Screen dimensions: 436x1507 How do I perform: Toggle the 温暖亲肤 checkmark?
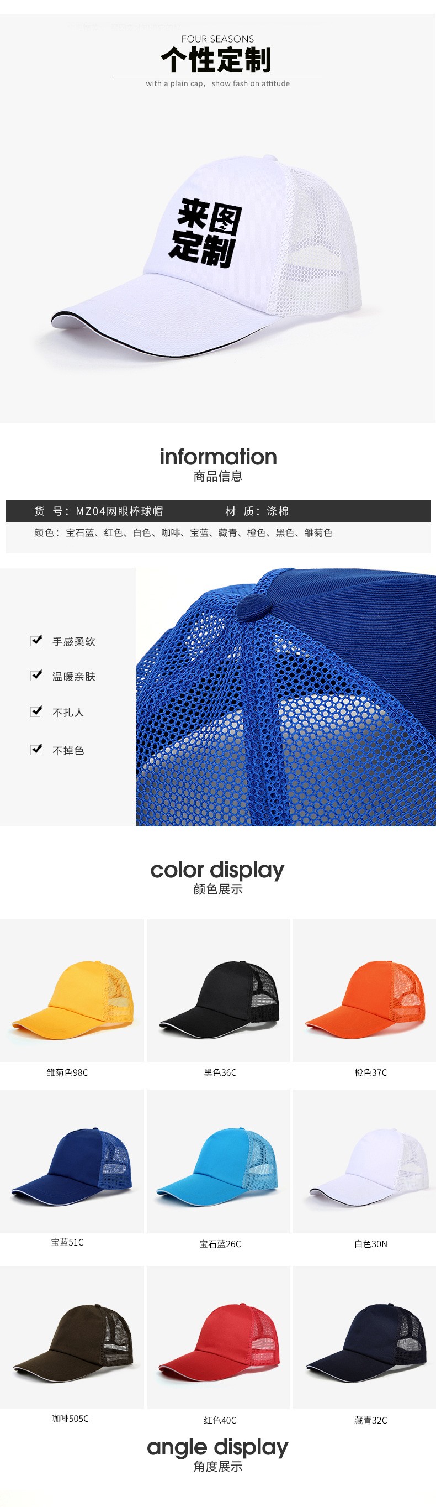pos(36,676)
